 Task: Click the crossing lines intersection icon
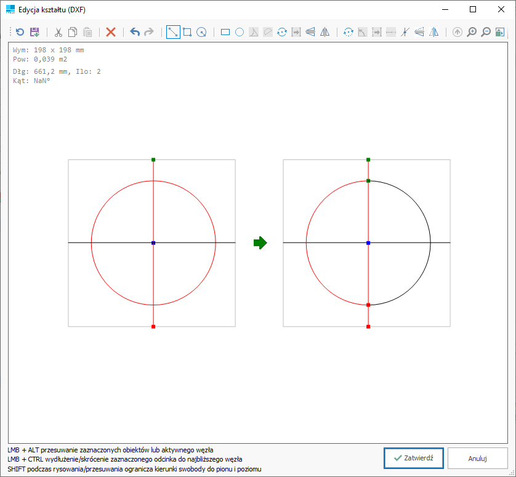coord(405,32)
